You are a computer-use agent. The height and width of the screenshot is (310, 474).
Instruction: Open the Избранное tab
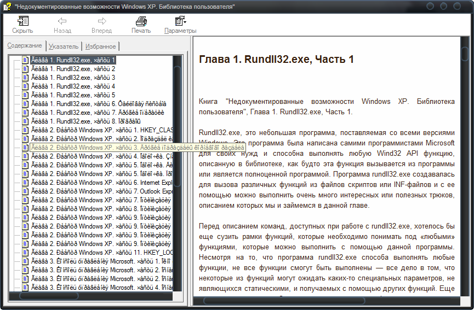(x=100, y=46)
